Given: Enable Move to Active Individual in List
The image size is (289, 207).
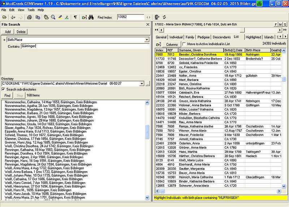Looking at the screenshot, I should pos(184,44).
